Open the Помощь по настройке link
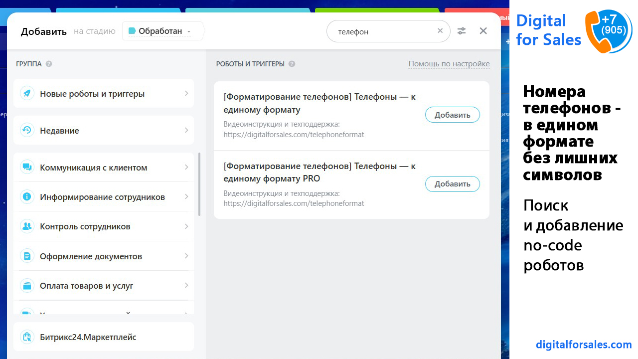 (x=449, y=64)
